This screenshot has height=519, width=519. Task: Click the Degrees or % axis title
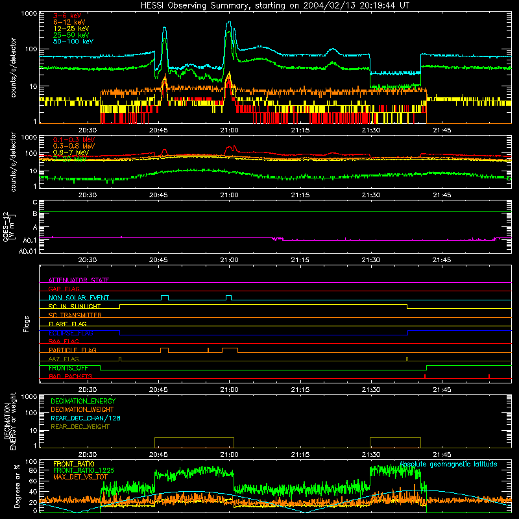(x=17, y=486)
